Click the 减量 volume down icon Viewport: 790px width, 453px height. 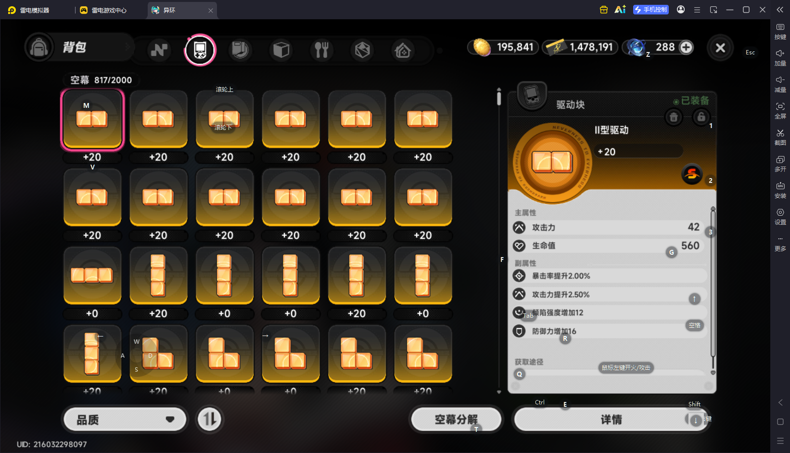click(780, 84)
